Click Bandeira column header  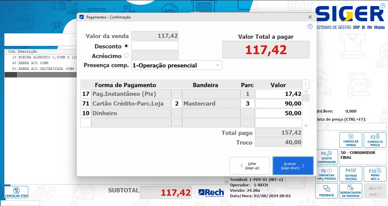pos(206,85)
